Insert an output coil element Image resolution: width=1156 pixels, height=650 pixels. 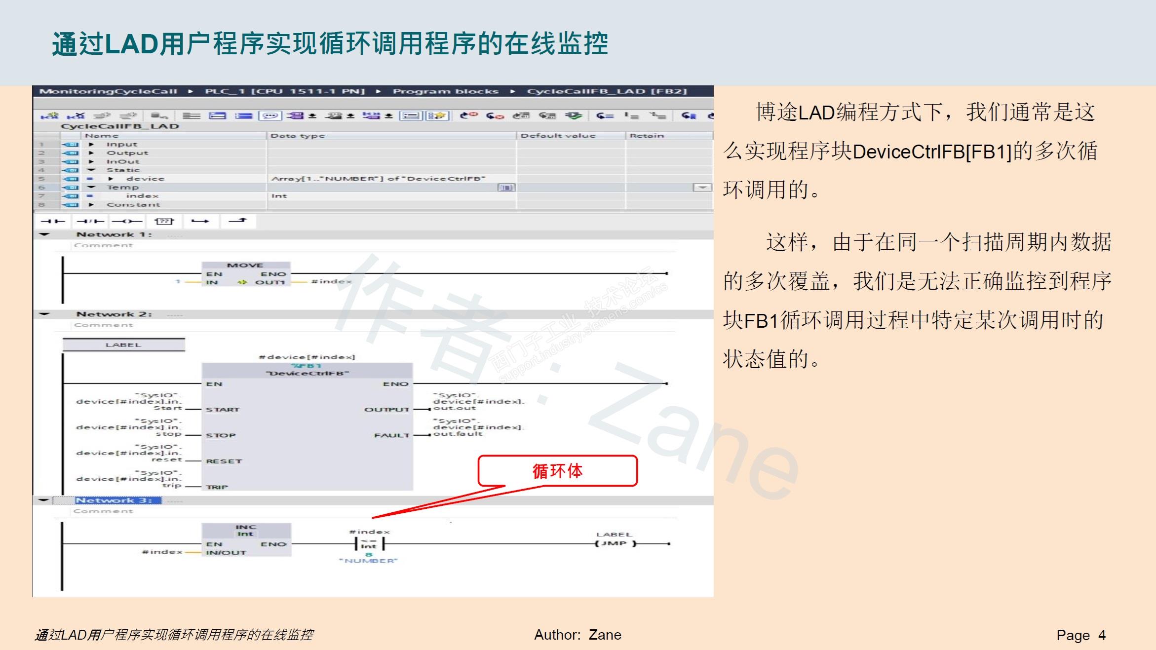click(x=127, y=221)
